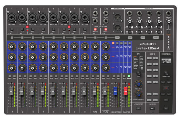Image resolution: width=180 pixels, height=120 pixels.
Task: Click channel 1's top-row blue section knob
Action: pyautogui.click(x=12, y=47)
